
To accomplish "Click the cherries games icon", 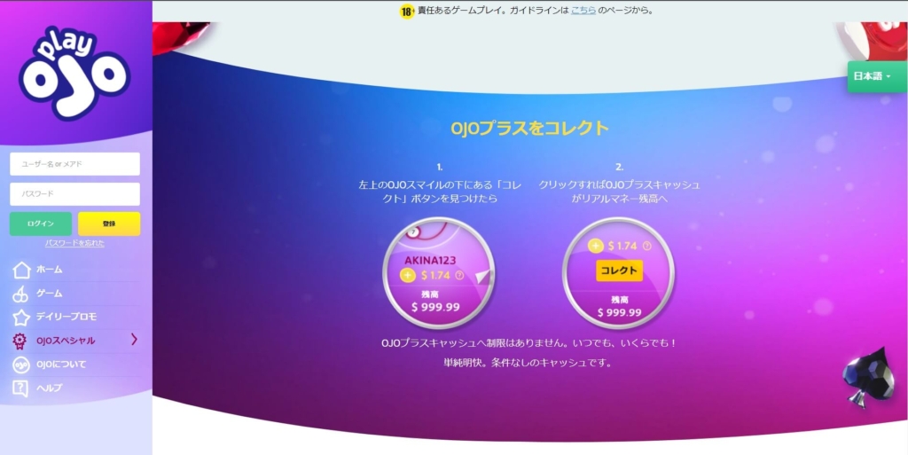I will pos(20,294).
